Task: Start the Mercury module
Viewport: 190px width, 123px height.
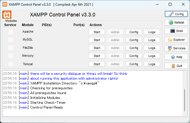Action: click(97, 56)
